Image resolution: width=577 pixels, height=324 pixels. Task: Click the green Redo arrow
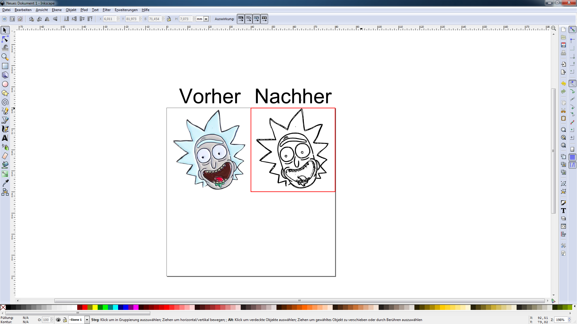(563, 91)
